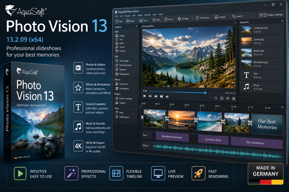Open Project settings in the Toolbox Project section
Viewport: 289px width, 192px height.
(124, 98)
